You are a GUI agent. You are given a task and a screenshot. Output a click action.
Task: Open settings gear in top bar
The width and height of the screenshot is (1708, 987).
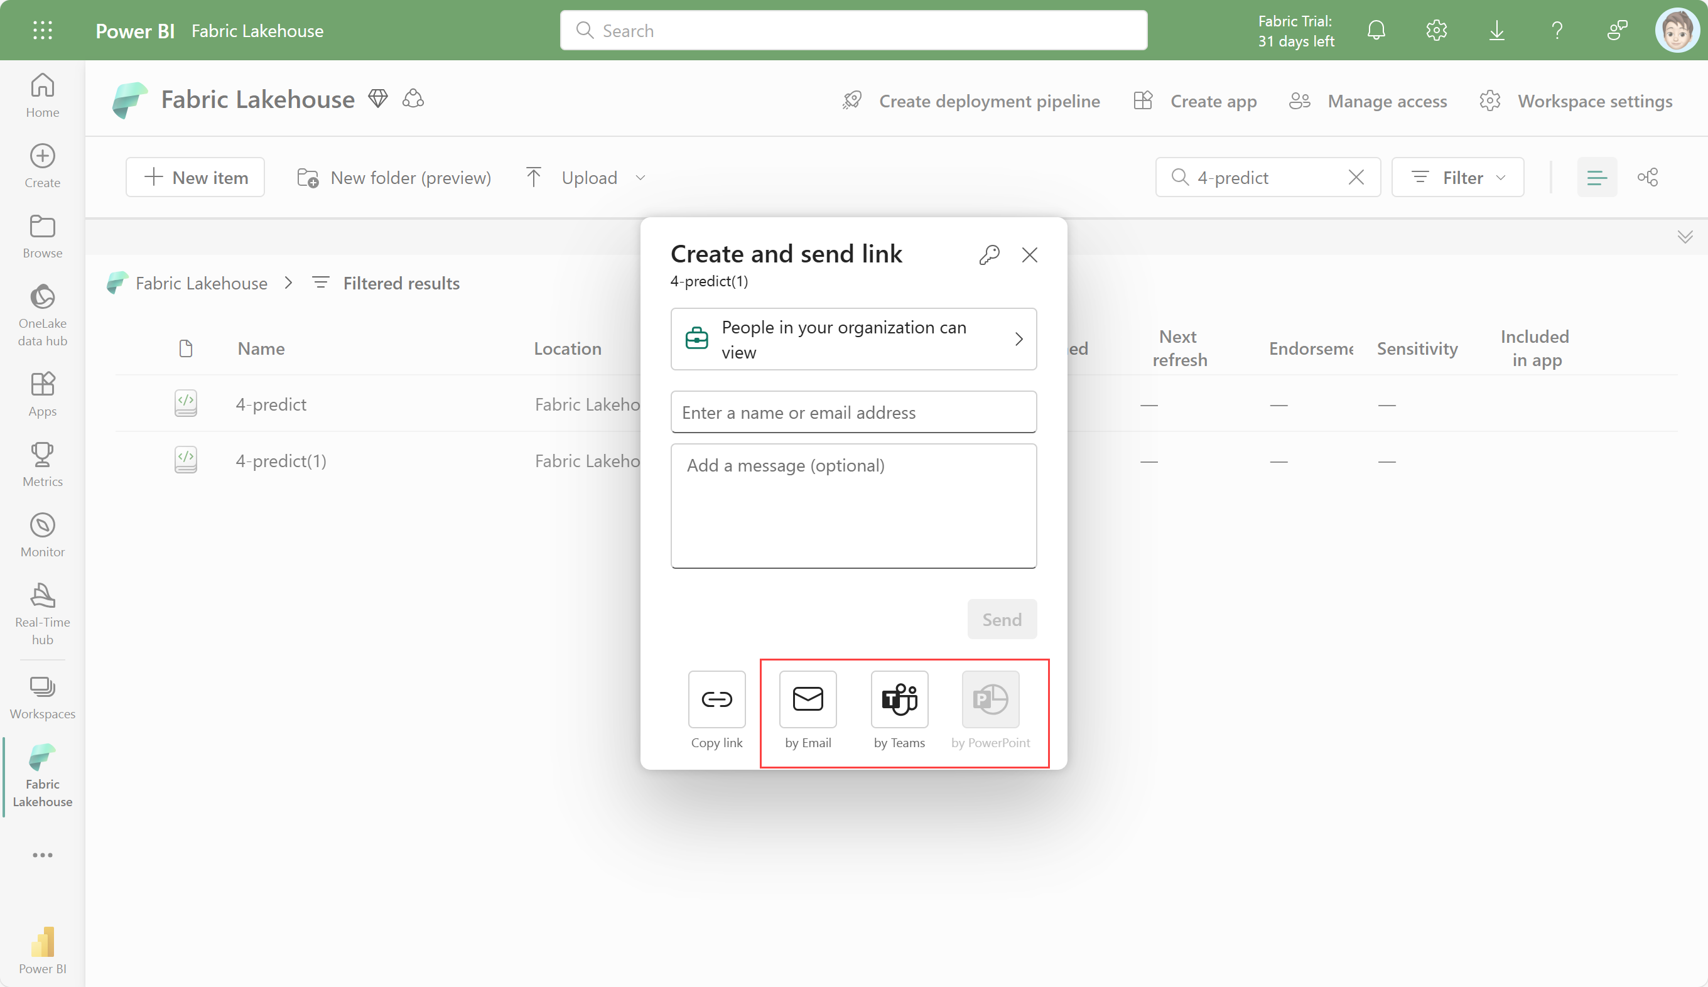(x=1436, y=31)
